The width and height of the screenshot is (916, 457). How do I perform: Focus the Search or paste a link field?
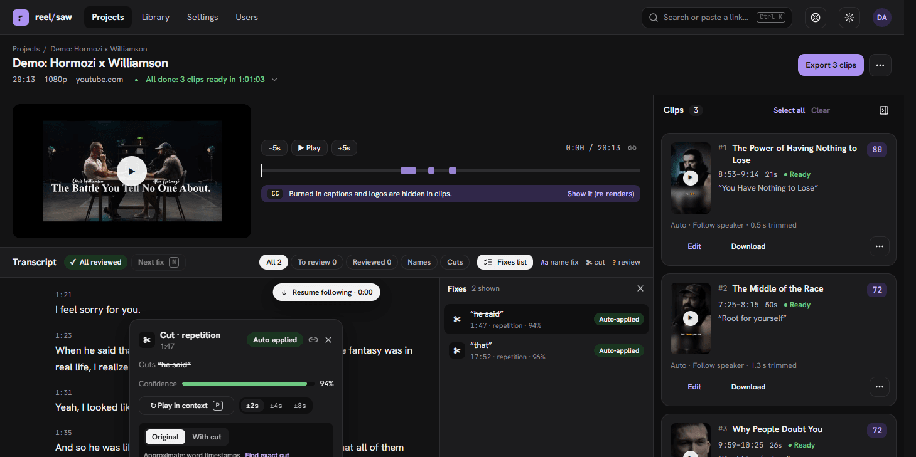point(717,18)
